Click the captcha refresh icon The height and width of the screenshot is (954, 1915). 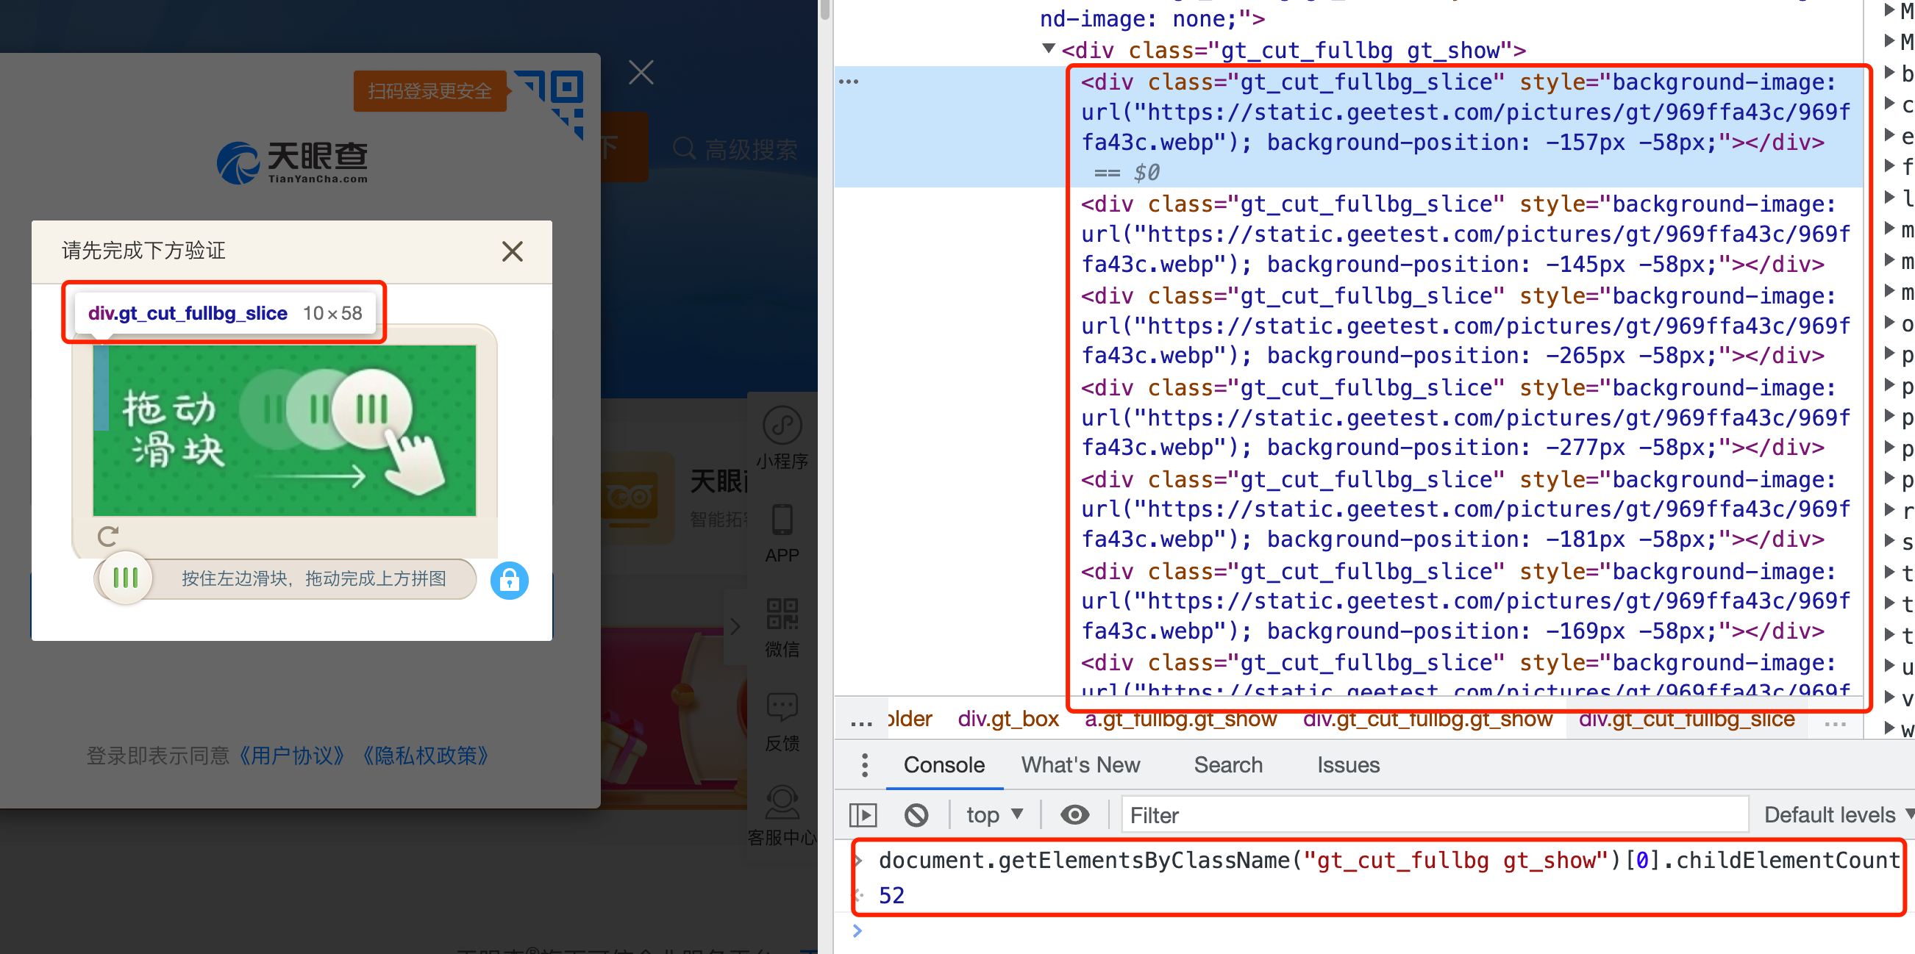coord(109,536)
